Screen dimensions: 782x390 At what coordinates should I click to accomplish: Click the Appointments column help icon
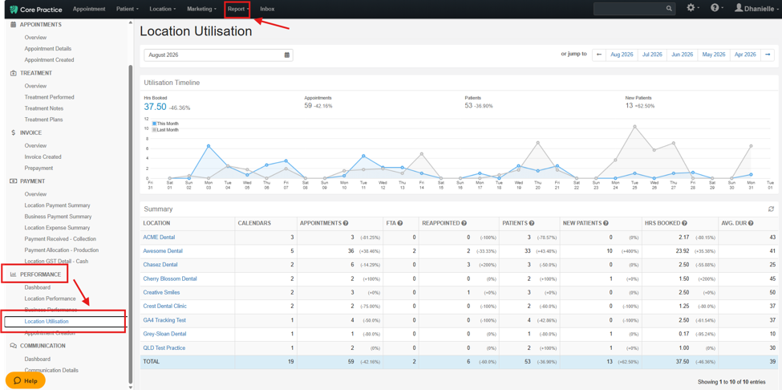(x=345, y=223)
